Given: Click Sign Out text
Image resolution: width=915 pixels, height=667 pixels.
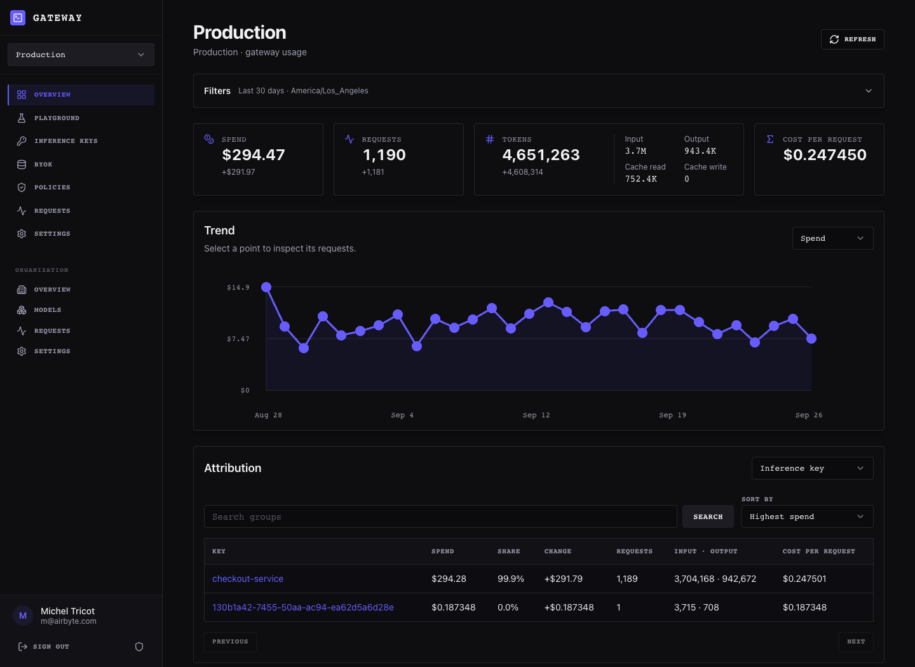Looking at the screenshot, I should click(51, 647).
